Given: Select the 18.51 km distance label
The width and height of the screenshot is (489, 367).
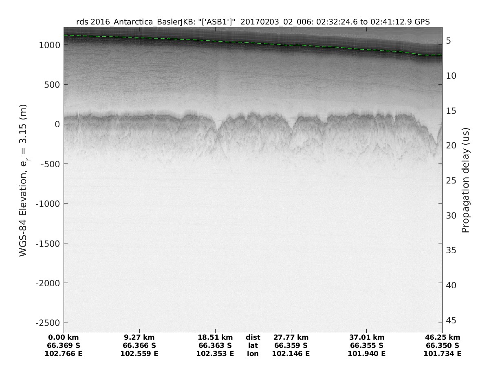Looking at the screenshot, I should point(215,337).
